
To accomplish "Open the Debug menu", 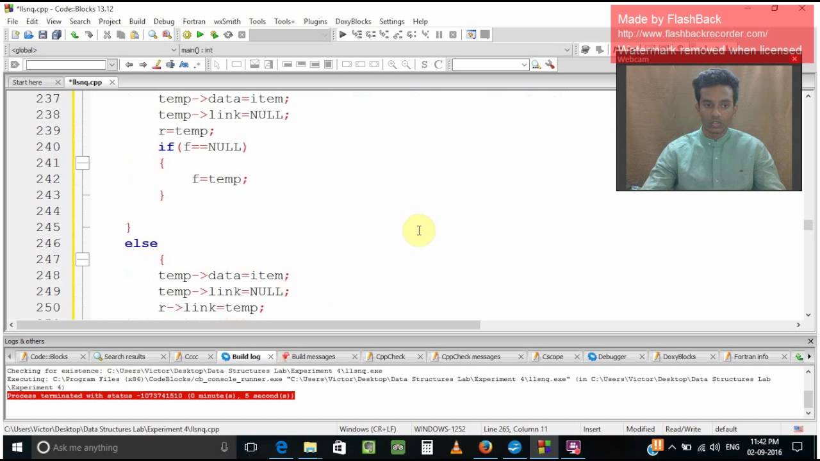I will tap(164, 21).
